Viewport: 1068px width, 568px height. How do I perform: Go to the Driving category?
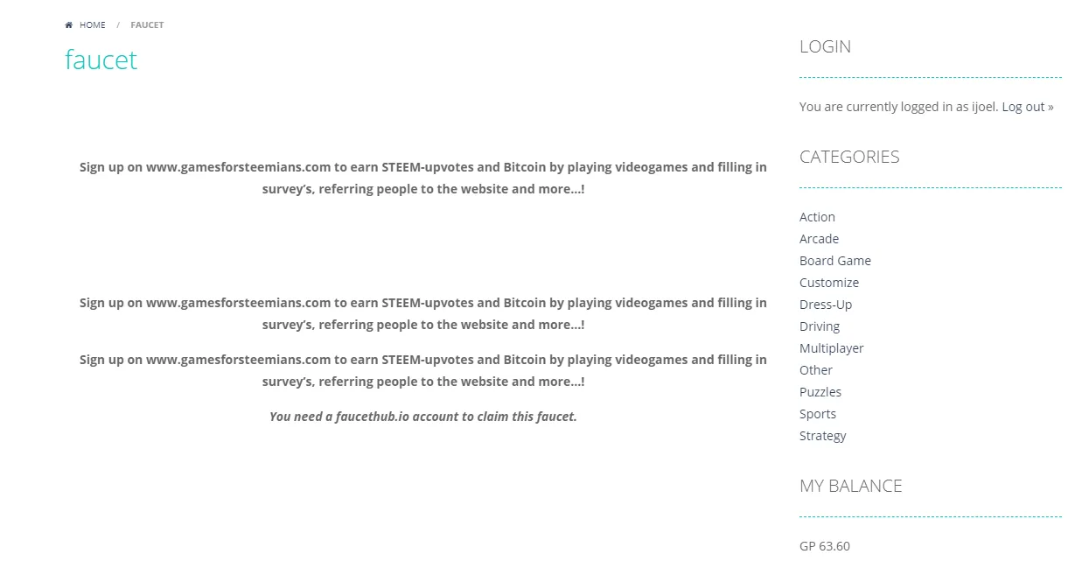coord(820,326)
